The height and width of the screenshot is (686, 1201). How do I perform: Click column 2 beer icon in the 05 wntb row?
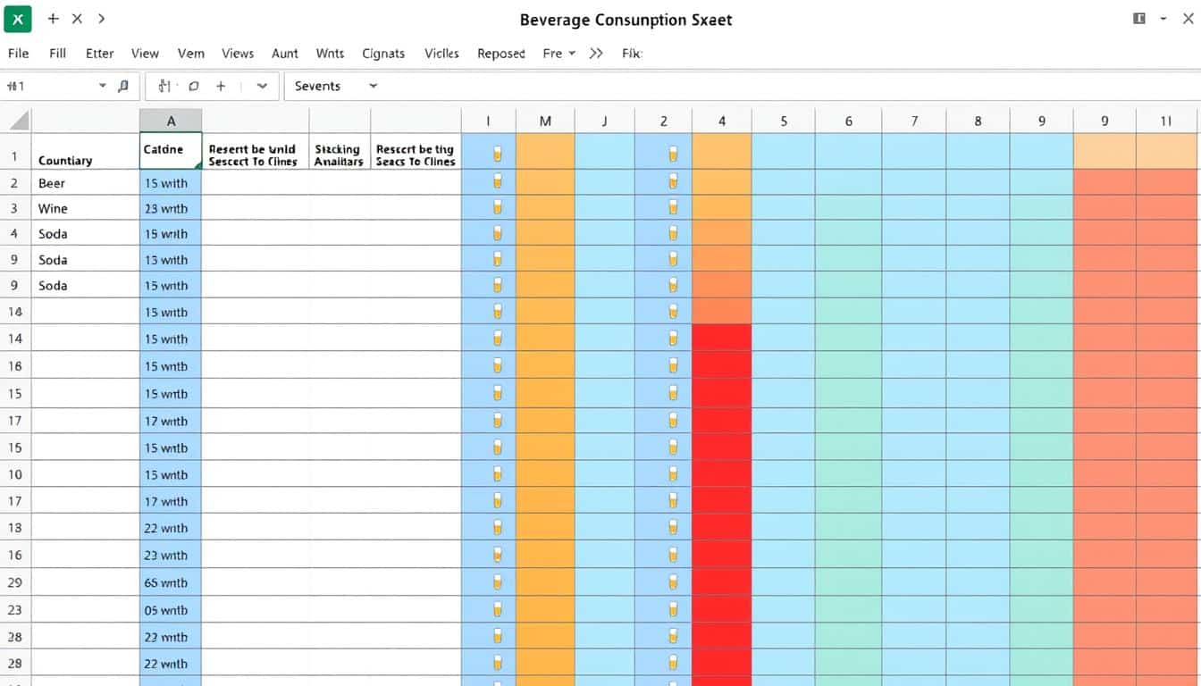[673, 609]
